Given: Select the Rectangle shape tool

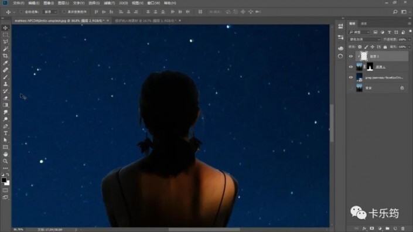Looking at the screenshot, I should (x=5, y=147).
